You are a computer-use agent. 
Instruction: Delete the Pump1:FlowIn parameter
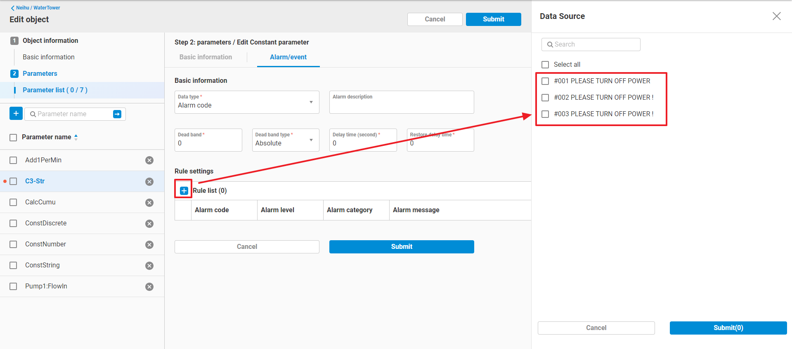pyautogui.click(x=149, y=286)
